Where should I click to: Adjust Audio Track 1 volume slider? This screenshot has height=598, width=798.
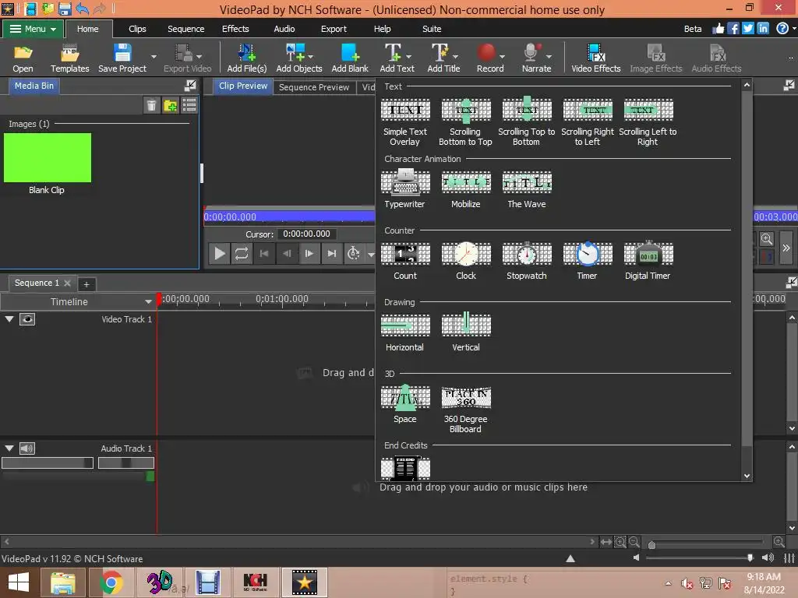48,463
